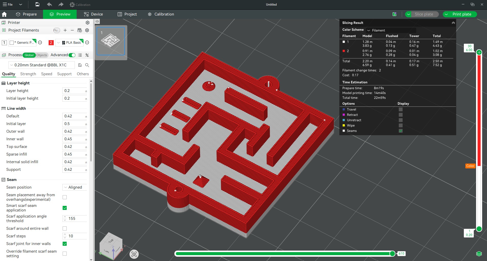
Task: Remove a filament with minus icon
Action: 72,30
